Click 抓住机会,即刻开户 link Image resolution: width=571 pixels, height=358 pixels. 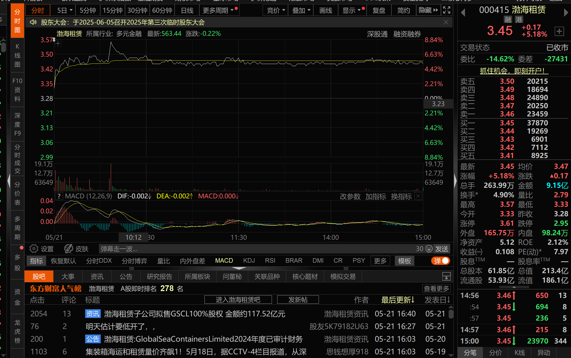click(514, 71)
